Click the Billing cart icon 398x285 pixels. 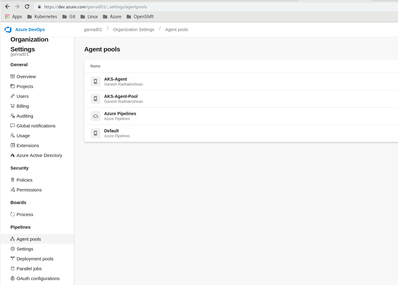tap(13, 106)
